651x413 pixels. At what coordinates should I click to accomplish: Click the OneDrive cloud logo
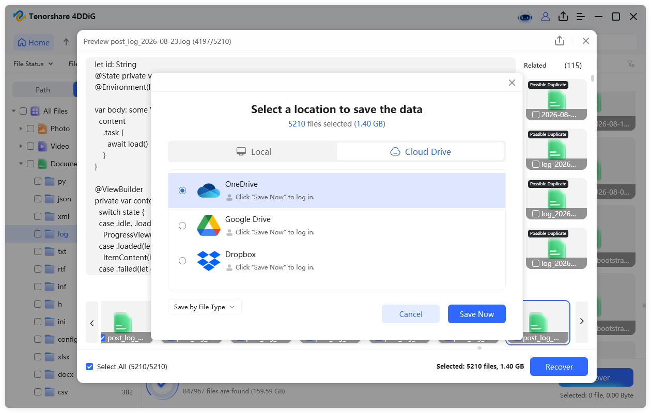coord(209,190)
